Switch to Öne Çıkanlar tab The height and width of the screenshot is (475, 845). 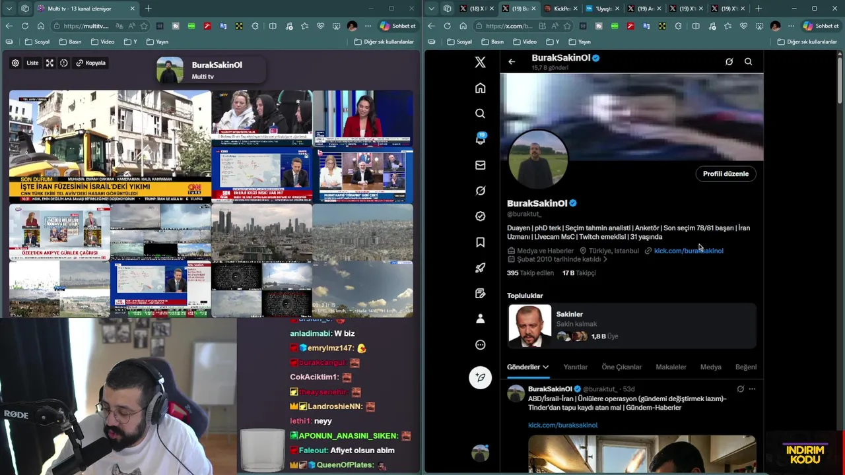pyautogui.click(x=621, y=367)
